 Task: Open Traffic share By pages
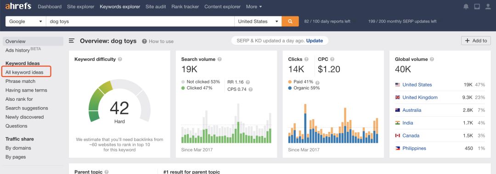pos(16,157)
